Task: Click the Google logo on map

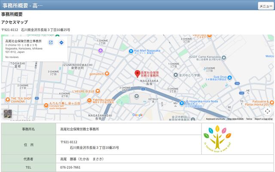Action: click(x=137, y=115)
